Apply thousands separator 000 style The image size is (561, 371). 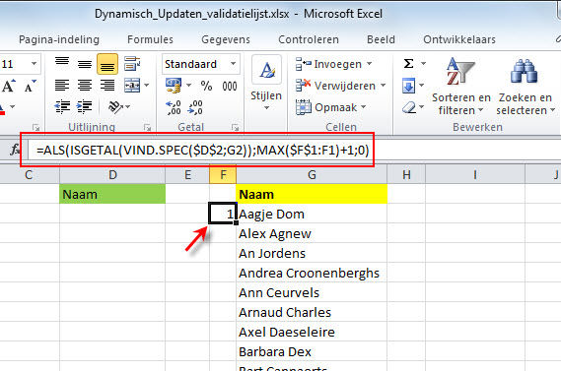coord(230,86)
